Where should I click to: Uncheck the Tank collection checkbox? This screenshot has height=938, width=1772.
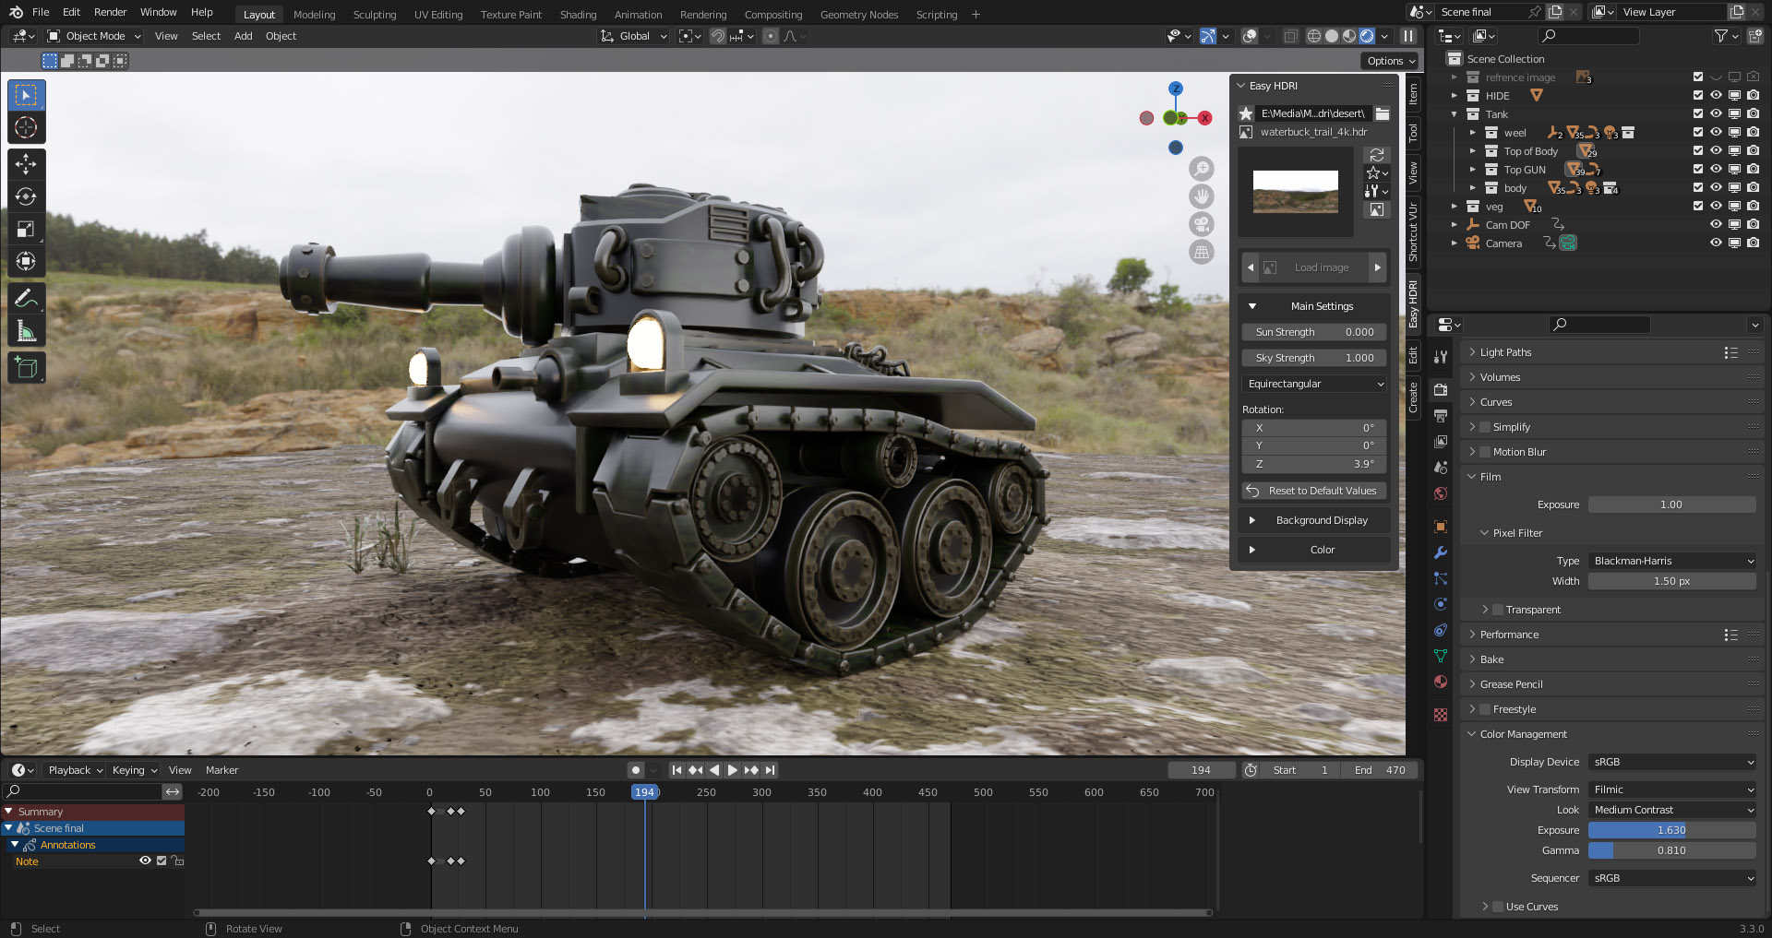(1696, 114)
